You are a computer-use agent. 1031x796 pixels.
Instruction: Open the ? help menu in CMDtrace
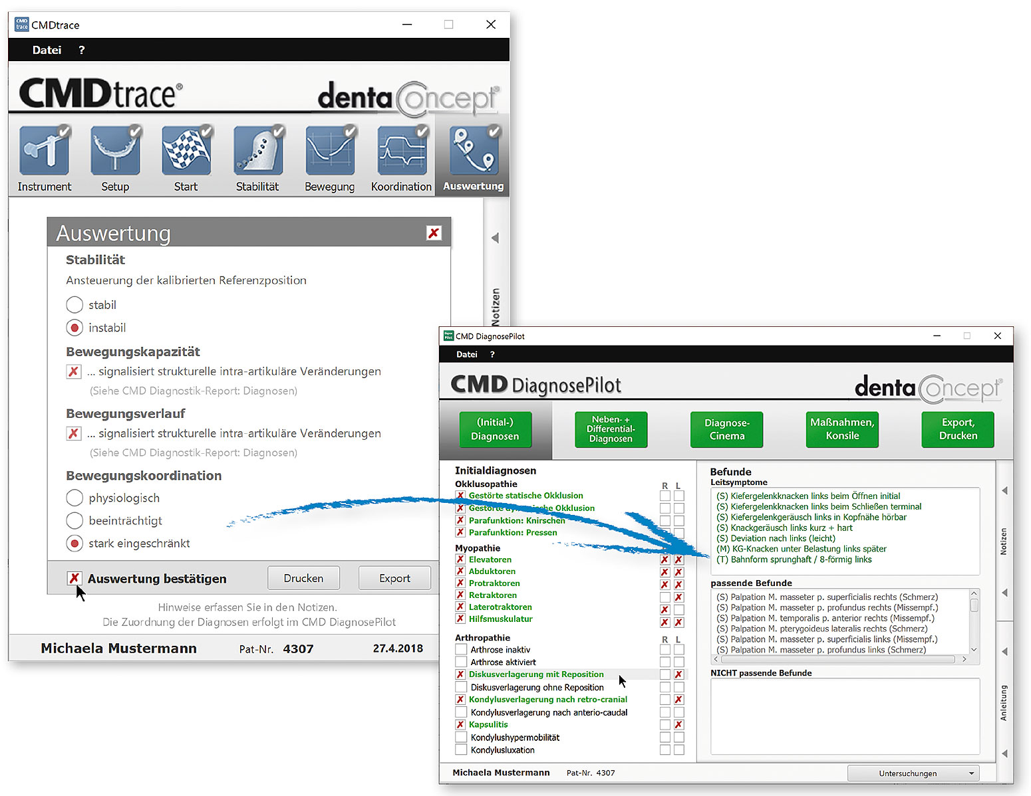pos(81,50)
